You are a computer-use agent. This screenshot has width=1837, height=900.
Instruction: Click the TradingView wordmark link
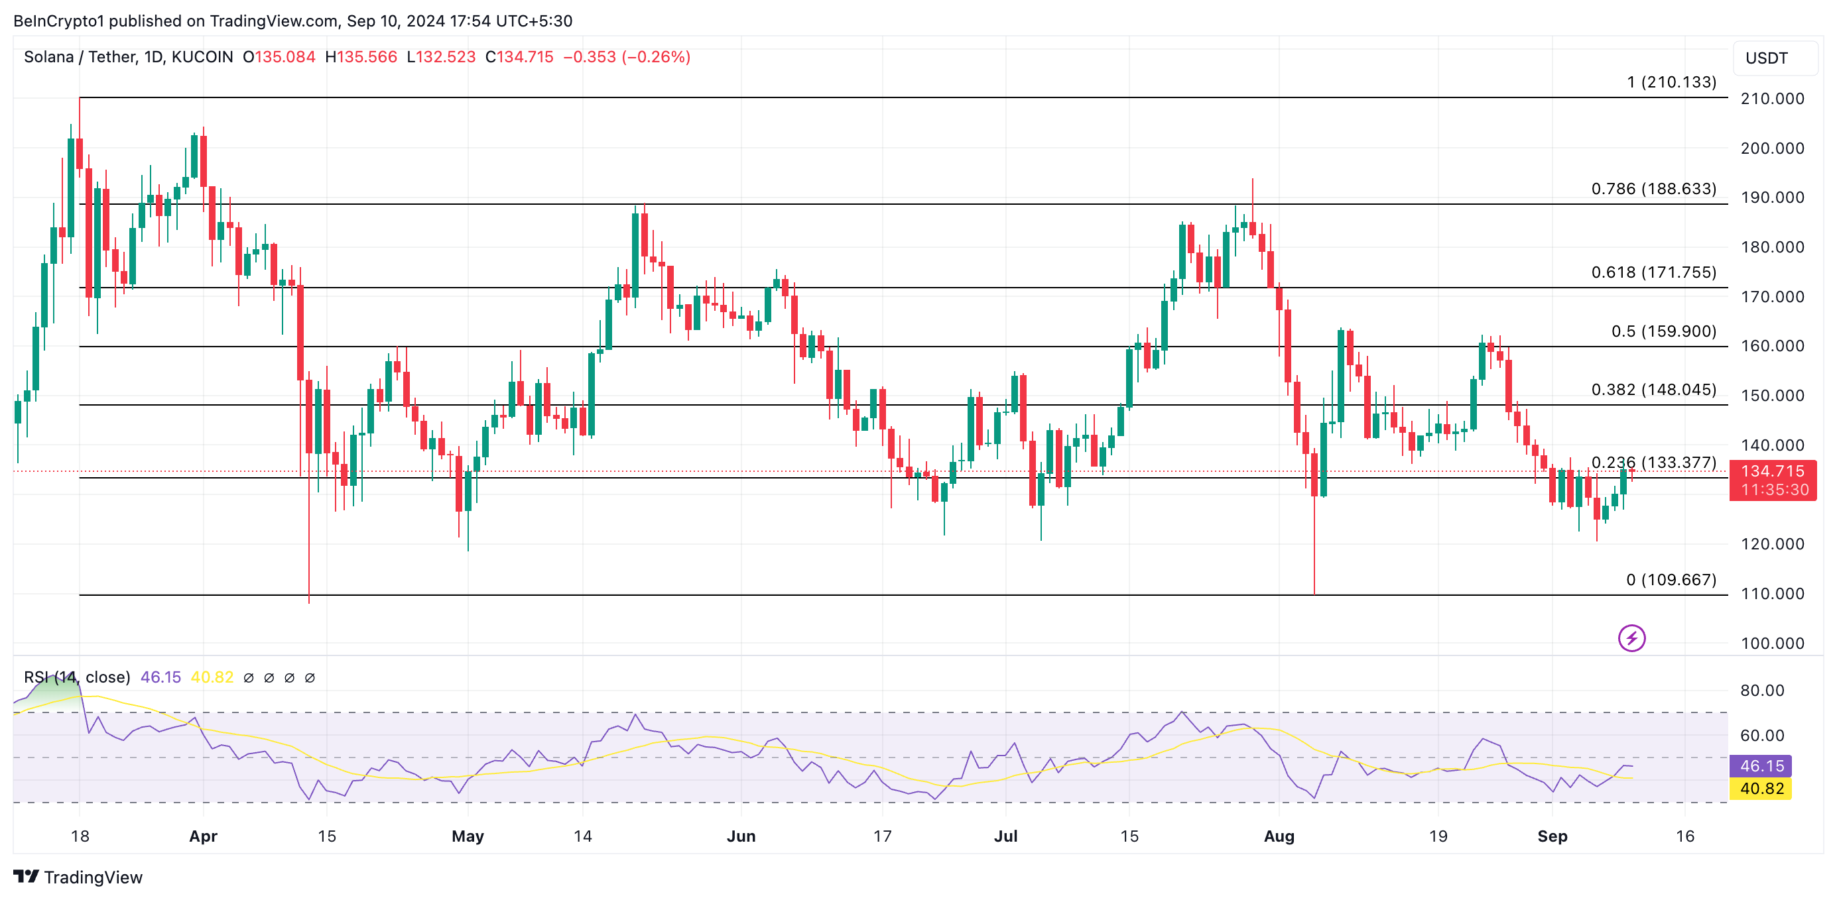(x=93, y=877)
